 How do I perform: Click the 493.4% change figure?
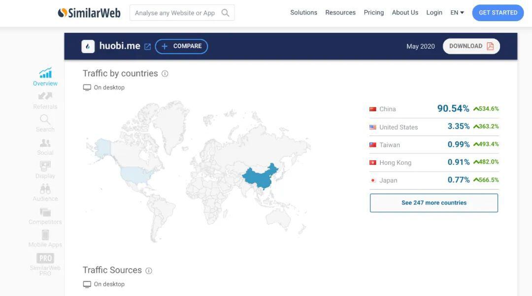486,144
